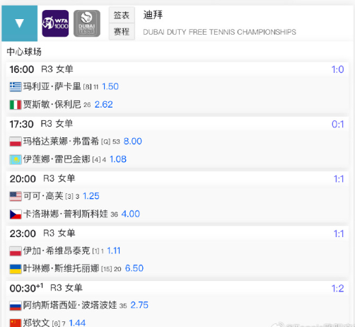Collapse the tournament with the white triangle arrow
Viewport: 355px width, 327px height.
pyautogui.click(x=19, y=23)
